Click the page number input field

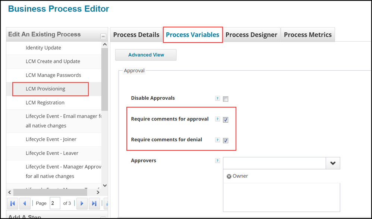pos(55,203)
